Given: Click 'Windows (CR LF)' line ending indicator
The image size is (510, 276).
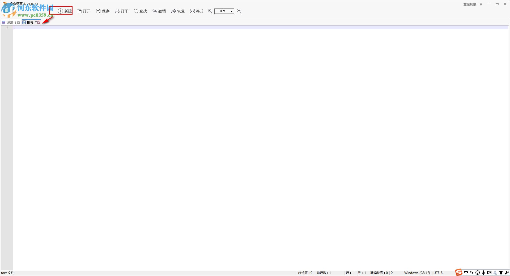Looking at the screenshot, I should coord(417,273).
